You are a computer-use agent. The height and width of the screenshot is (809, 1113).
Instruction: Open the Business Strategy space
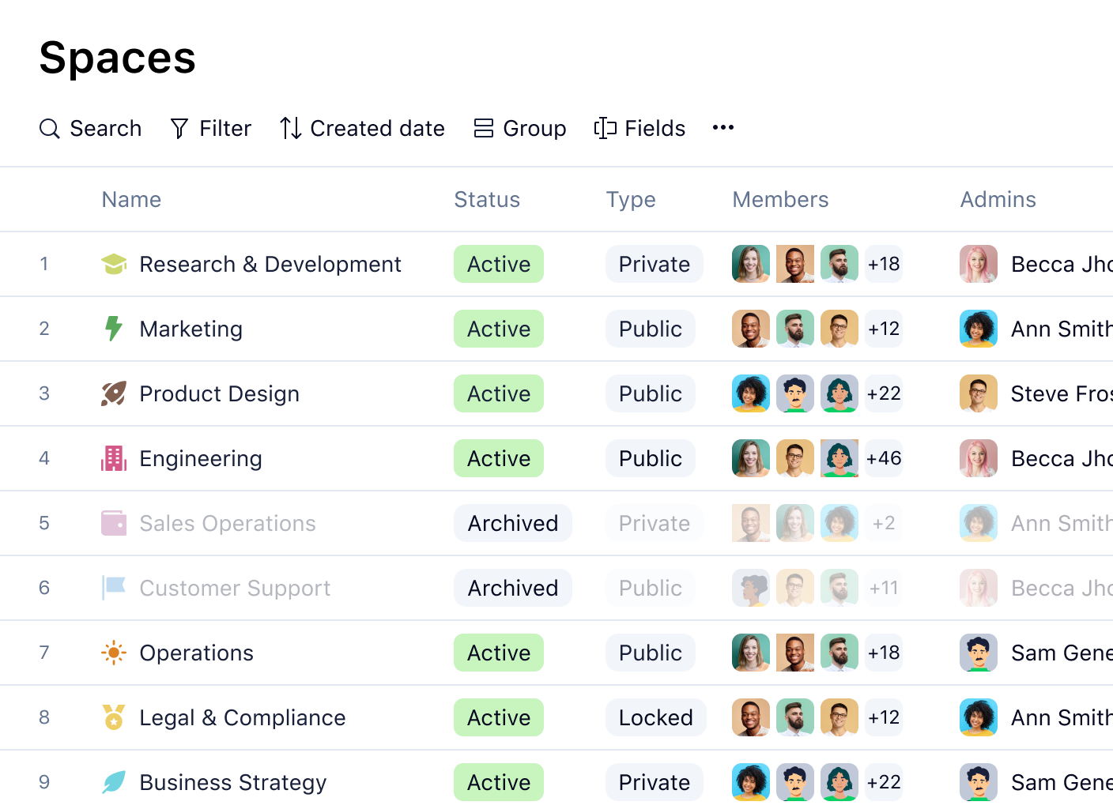point(233,782)
